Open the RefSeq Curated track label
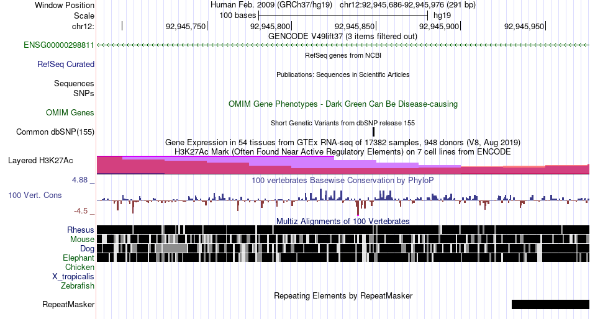This screenshot has width=590, height=319. [65, 65]
